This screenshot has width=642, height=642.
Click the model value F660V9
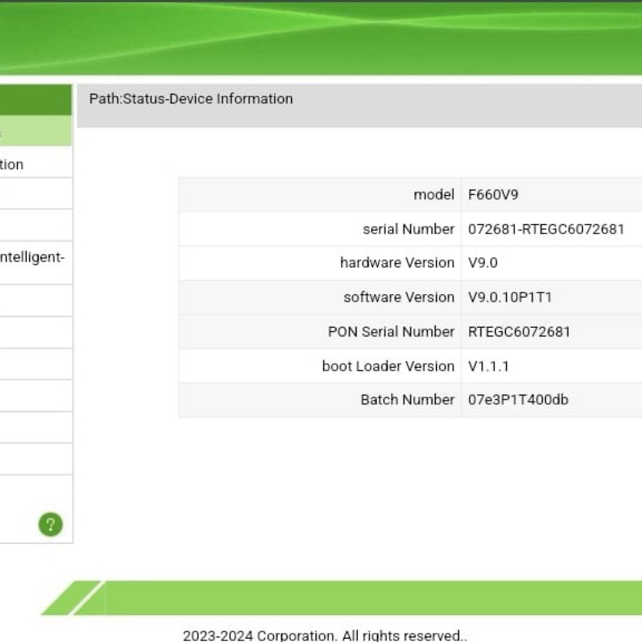tap(493, 194)
